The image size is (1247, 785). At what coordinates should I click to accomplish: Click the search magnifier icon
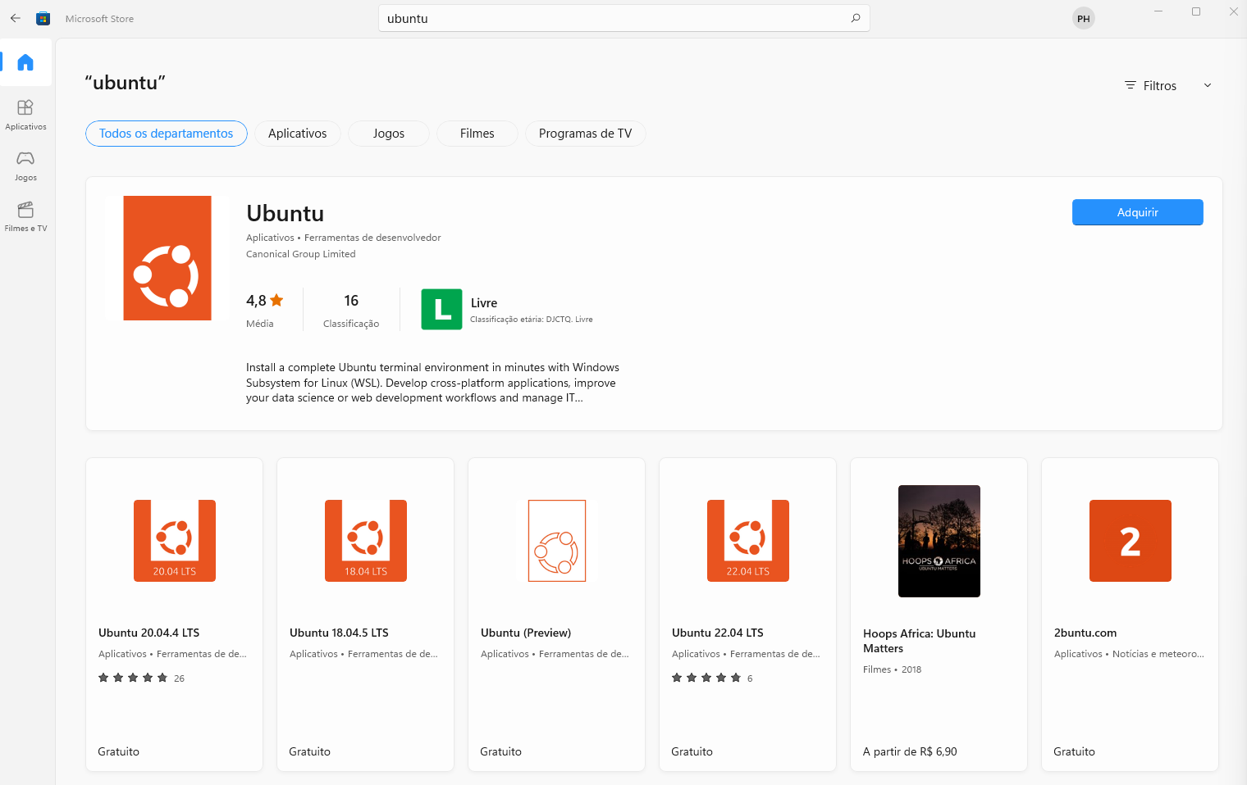856,18
